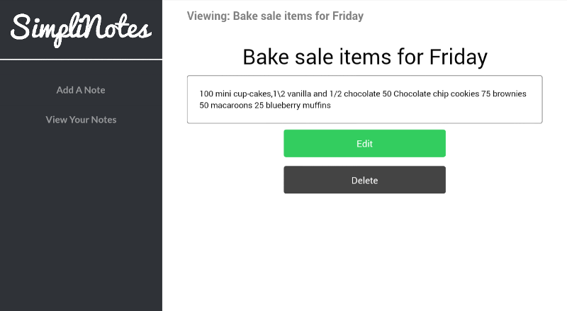
Task: Go to View Your Notes
Action: coord(81,120)
